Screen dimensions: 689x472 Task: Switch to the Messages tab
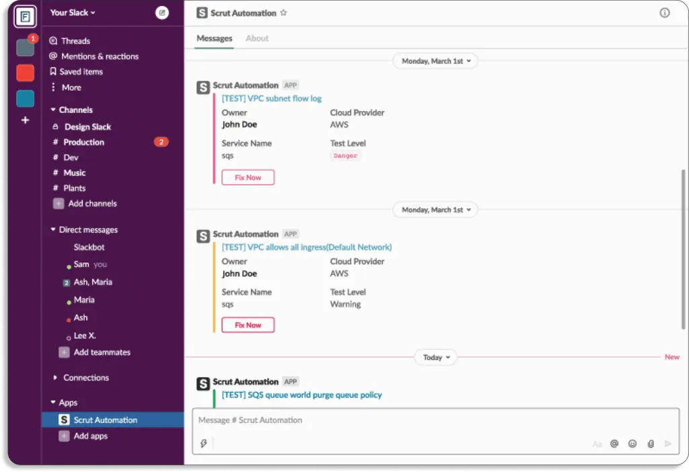click(x=214, y=38)
